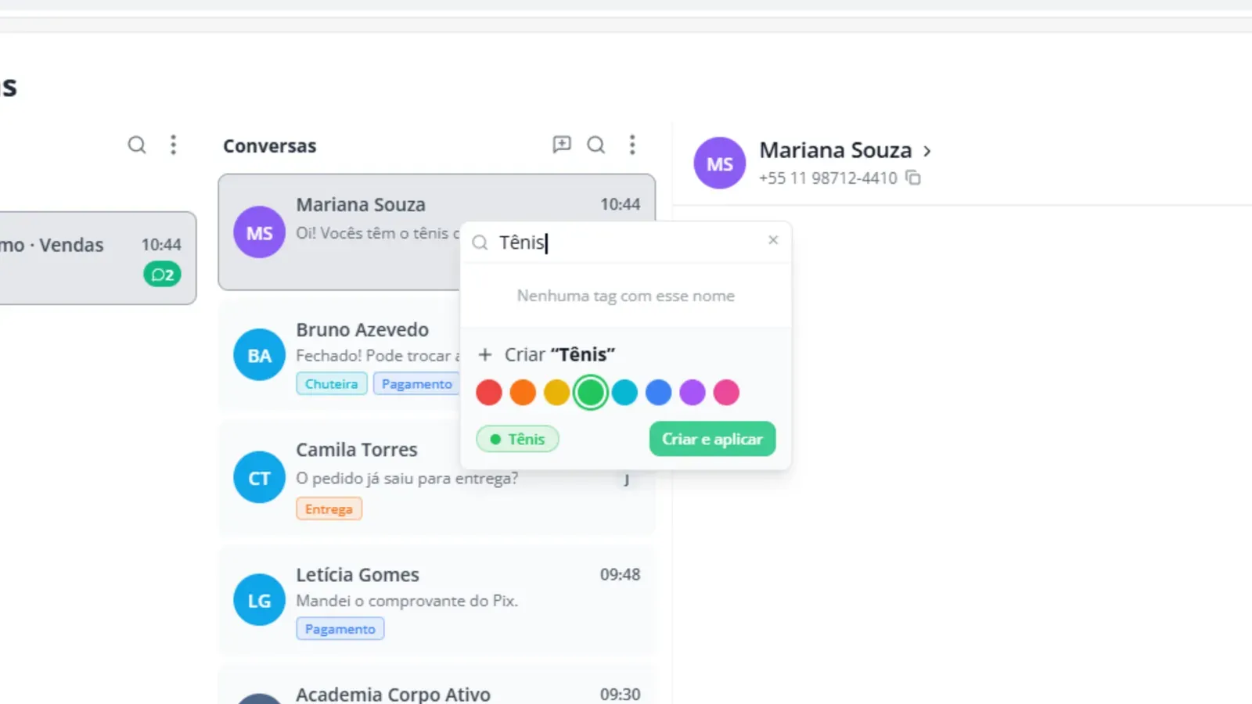1252x704 pixels.
Task: Select the Vendas inbox card
Action: tap(98, 258)
